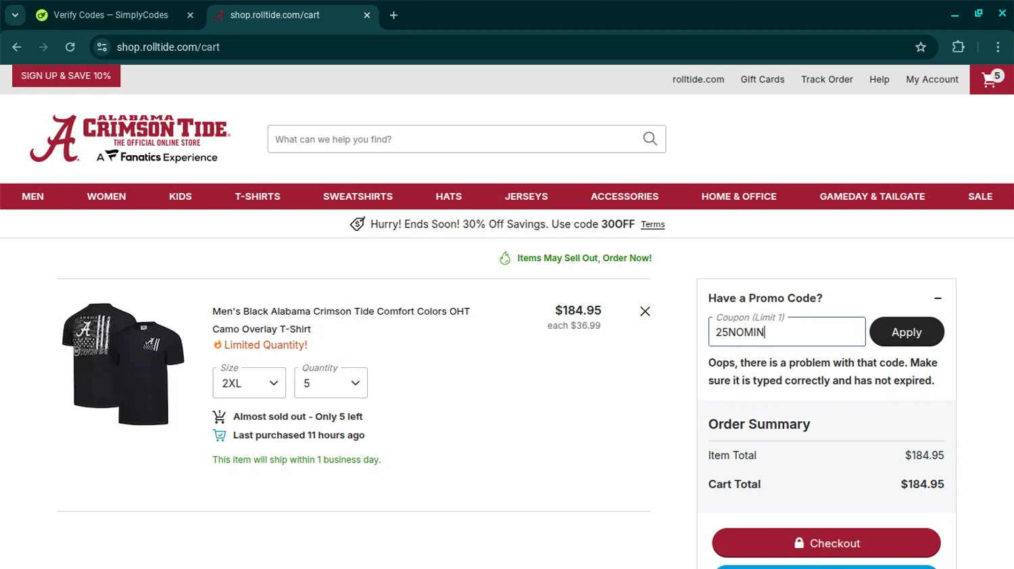Click SIGN UP & SAVE 10% button
Screen dimensions: 1014x569
(x=66, y=76)
